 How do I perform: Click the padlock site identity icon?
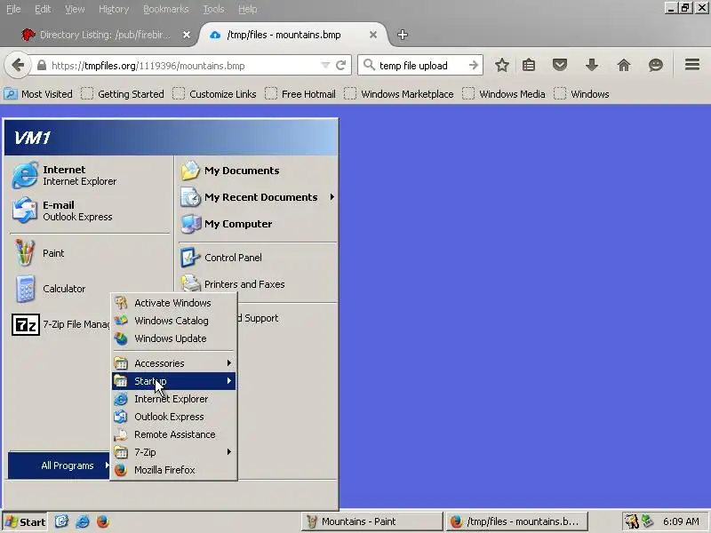(41, 65)
